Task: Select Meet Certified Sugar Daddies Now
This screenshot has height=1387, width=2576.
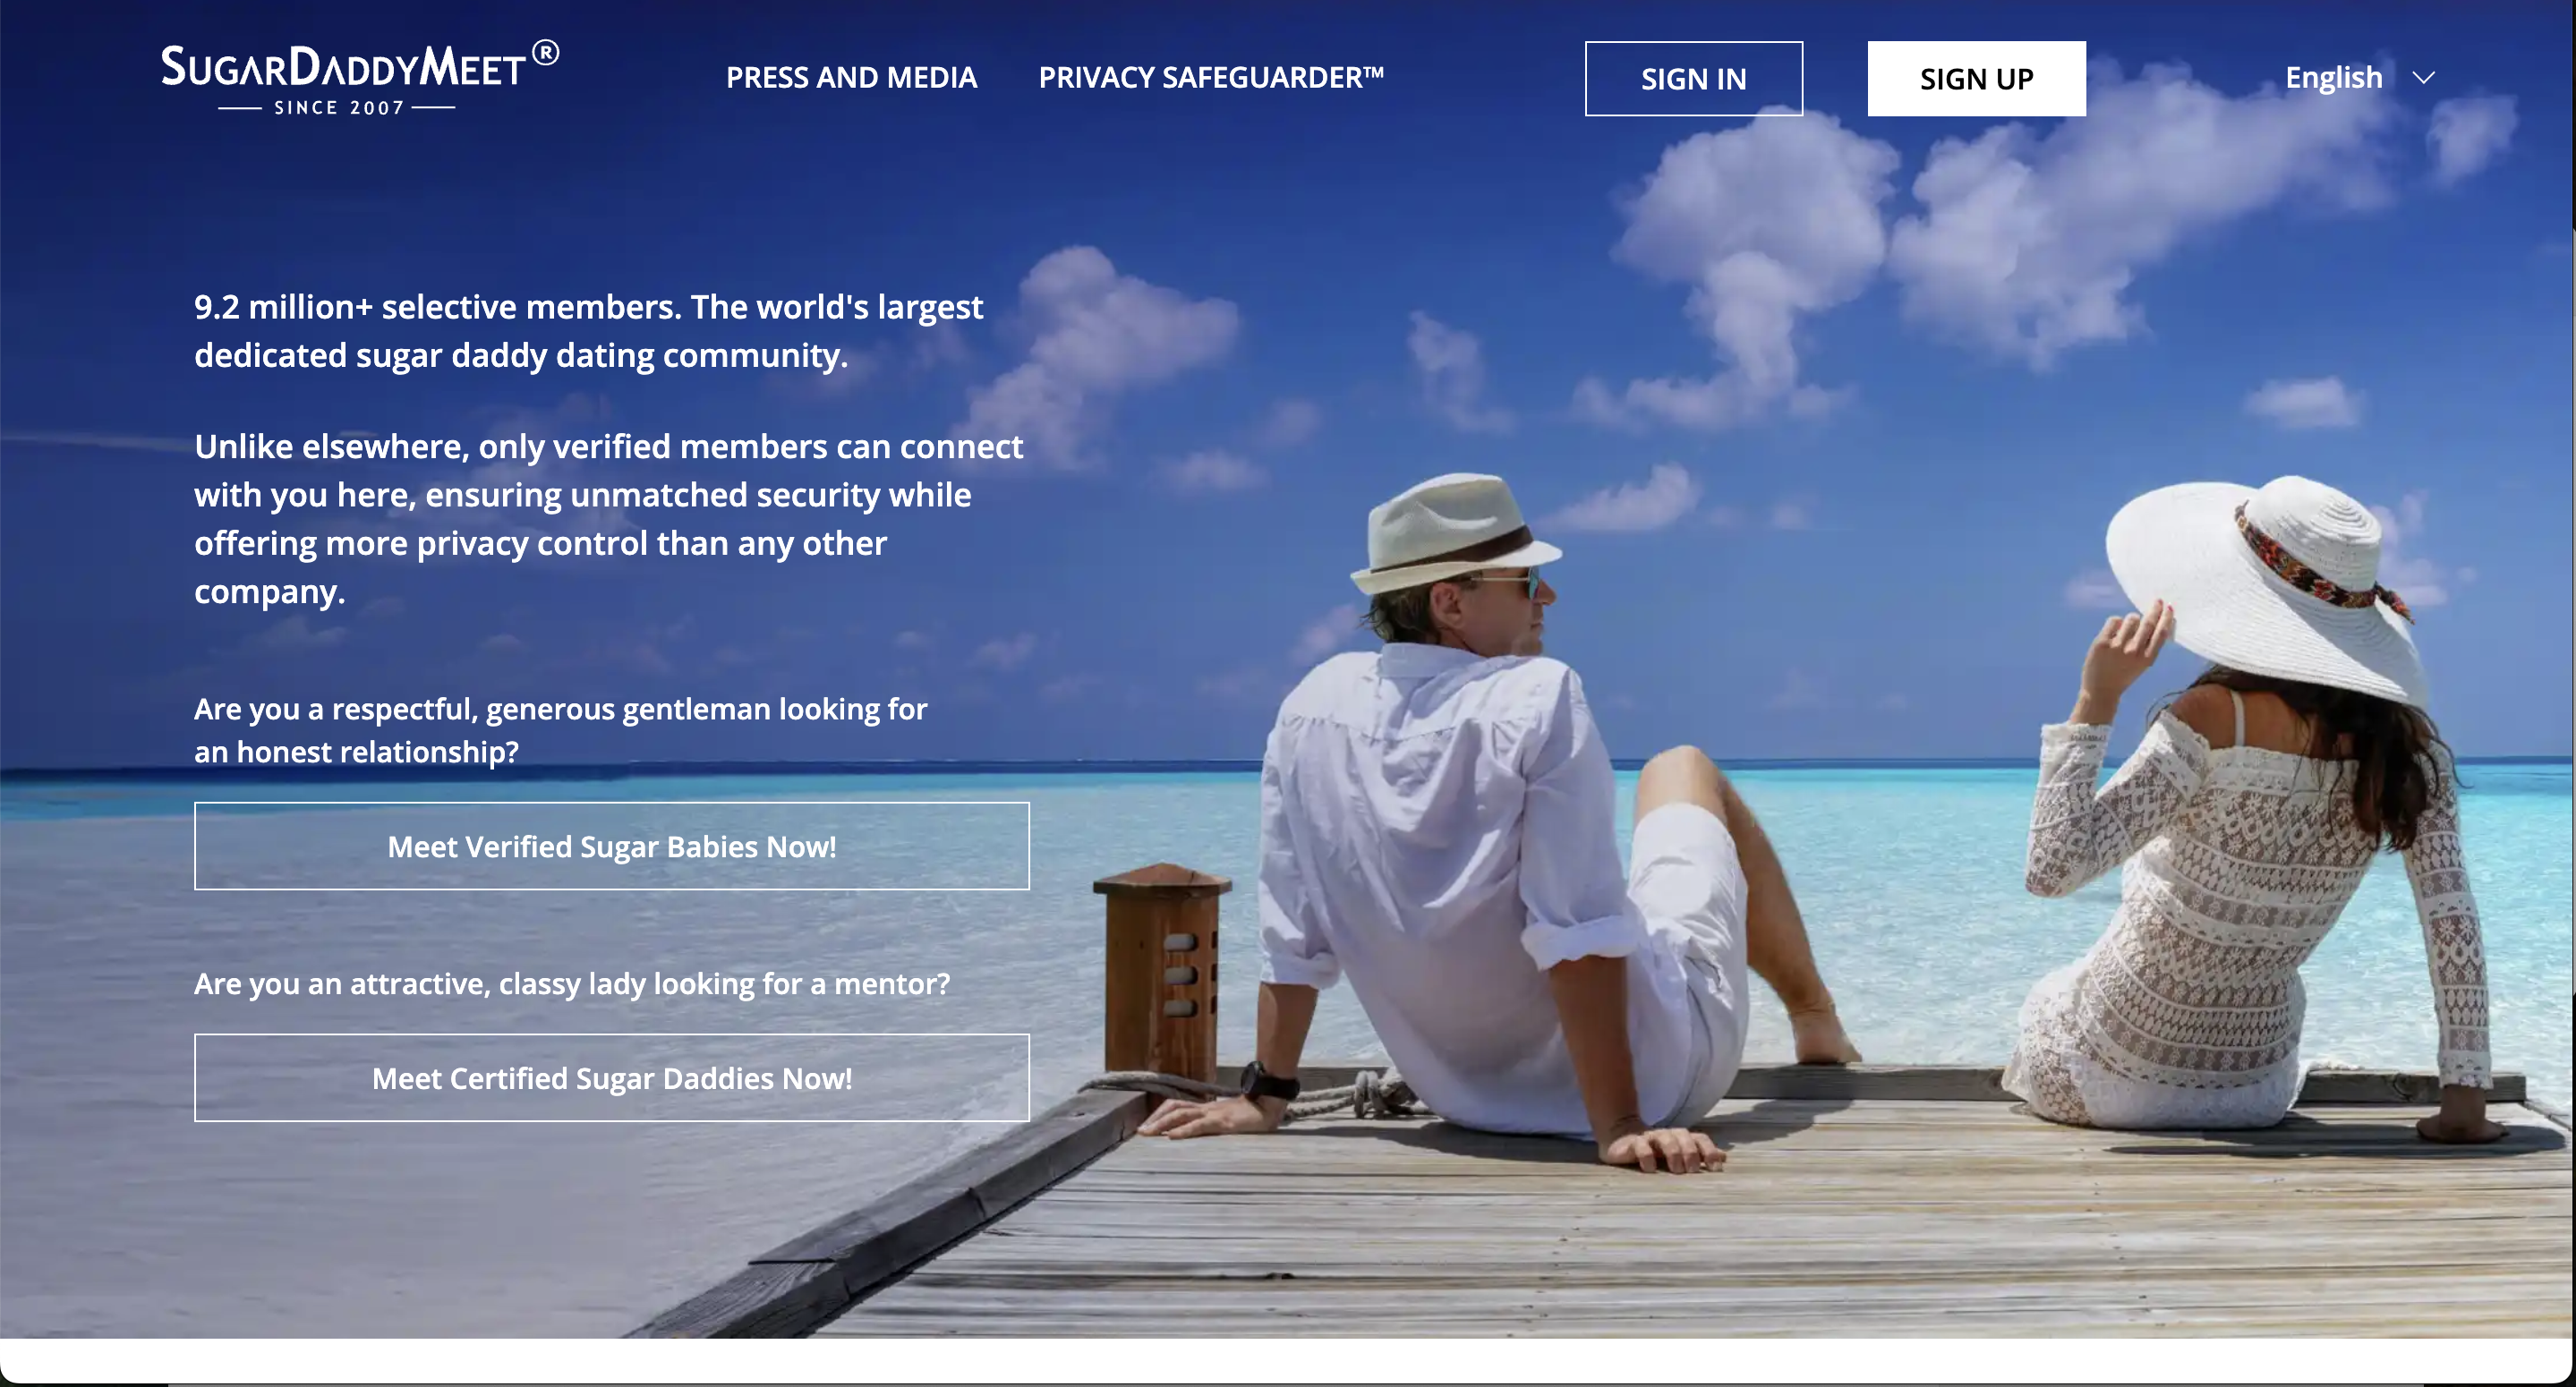Action: tap(611, 1078)
